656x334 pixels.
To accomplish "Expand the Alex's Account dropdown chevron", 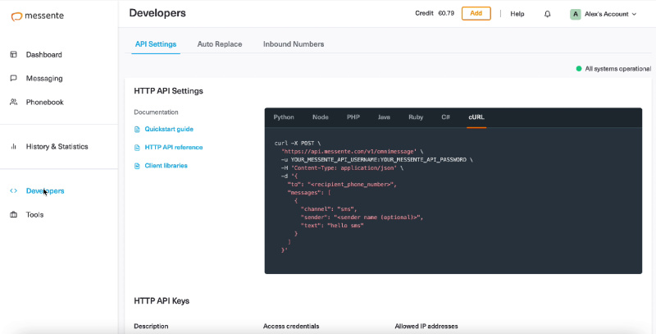I will pos(634,14).
